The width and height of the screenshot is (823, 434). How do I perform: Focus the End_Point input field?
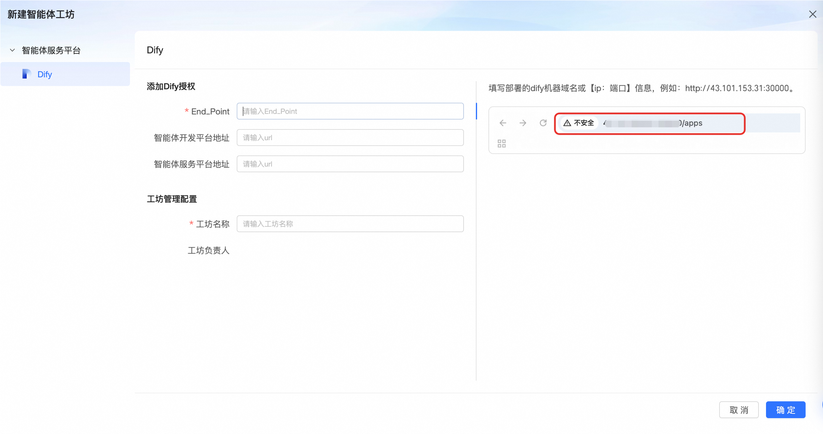tap(350, 111)
